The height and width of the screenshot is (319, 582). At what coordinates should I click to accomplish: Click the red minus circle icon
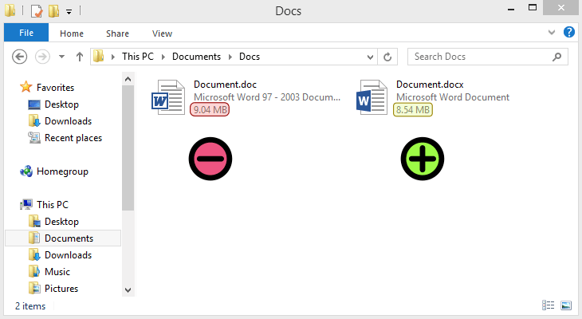point(210,159)
